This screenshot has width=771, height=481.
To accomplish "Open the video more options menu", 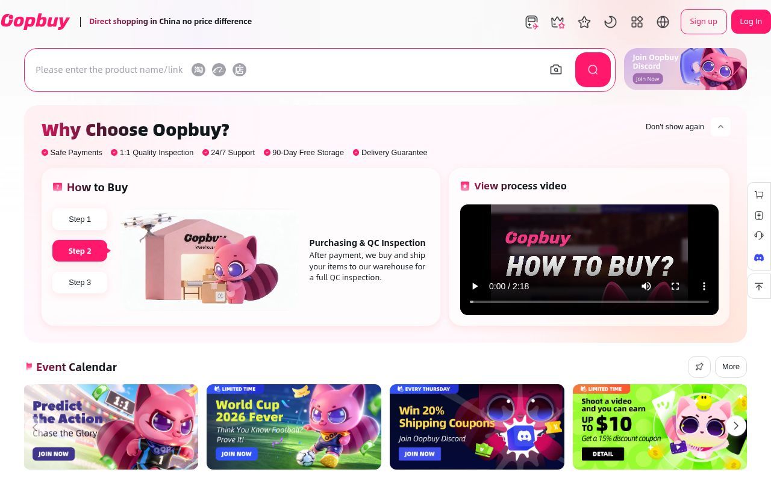I will (704, 286).
